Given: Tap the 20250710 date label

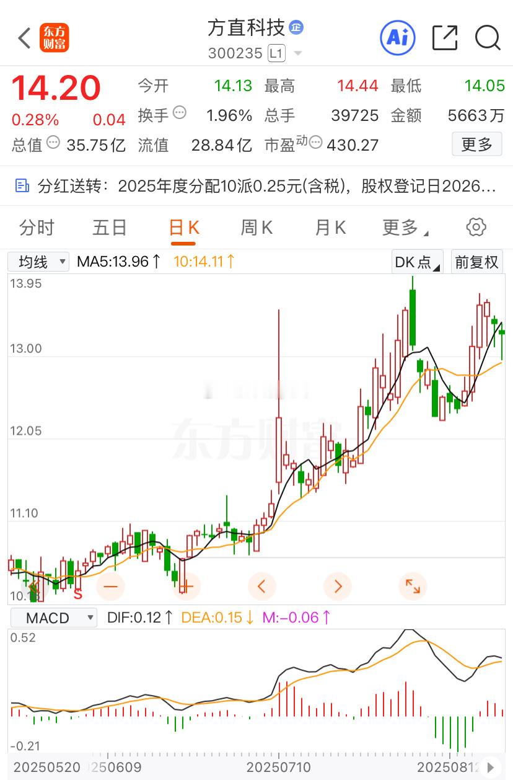Looking at the screenshot, I should pyautogui.click(x=279, y=767).
